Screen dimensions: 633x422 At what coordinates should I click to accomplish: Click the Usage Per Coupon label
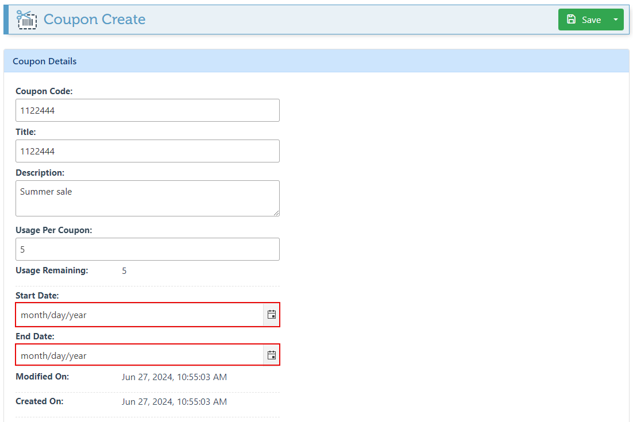click(x=54, y=230)
